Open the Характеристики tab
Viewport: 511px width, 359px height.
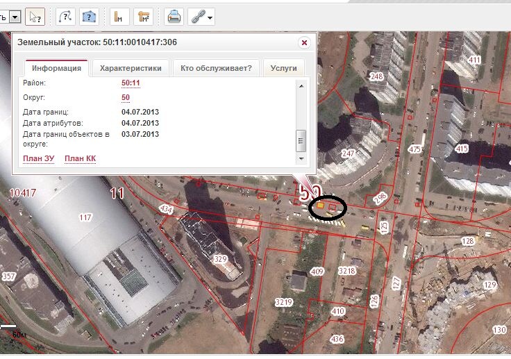131,68
